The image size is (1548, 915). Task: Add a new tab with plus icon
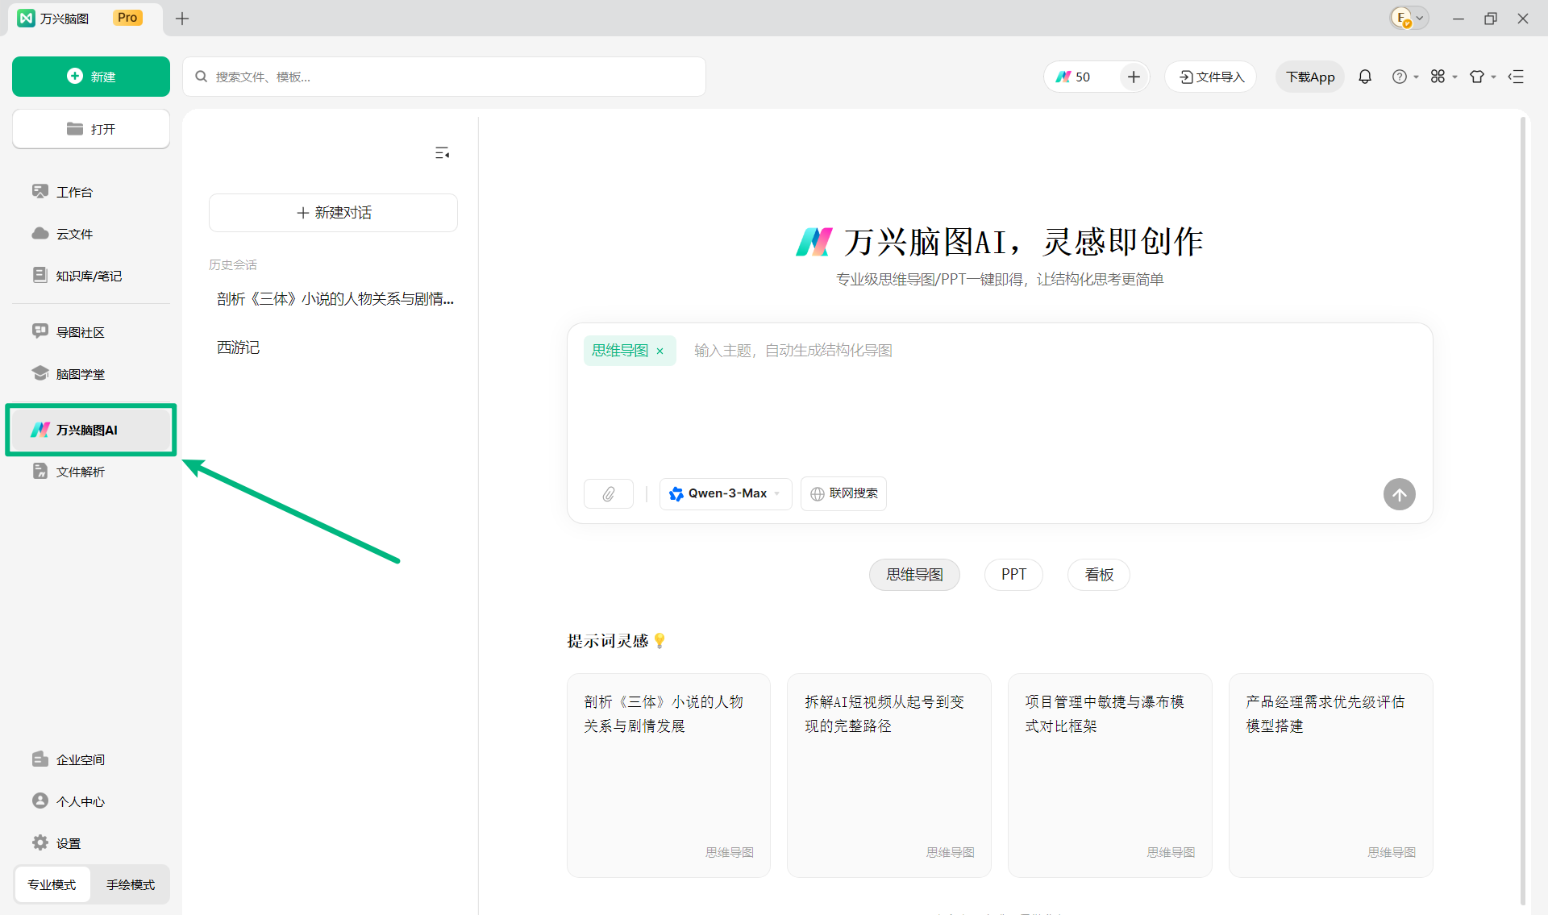tap(182, 19)
